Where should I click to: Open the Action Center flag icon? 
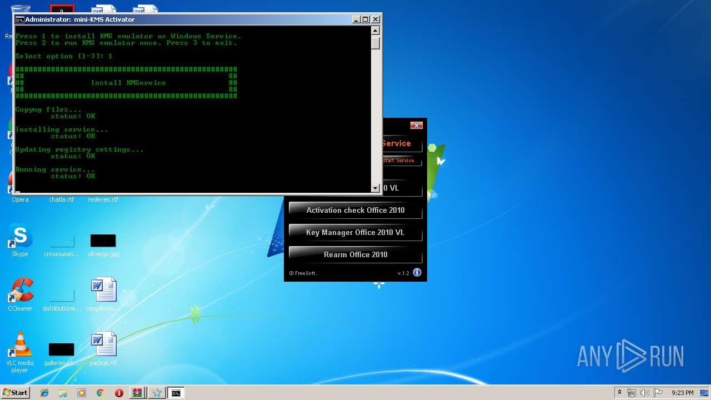(x=658, y=393)
